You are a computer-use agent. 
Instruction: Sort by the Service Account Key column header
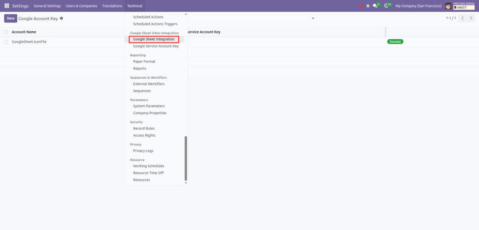tap(203, 32)
